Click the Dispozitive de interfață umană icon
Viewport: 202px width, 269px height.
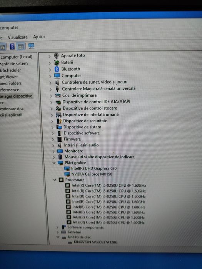(58, 115)
